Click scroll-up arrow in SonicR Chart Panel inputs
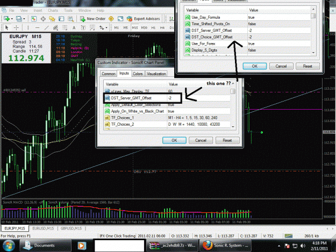The height and width of the screenshot is (252, 336). [233, 83]
